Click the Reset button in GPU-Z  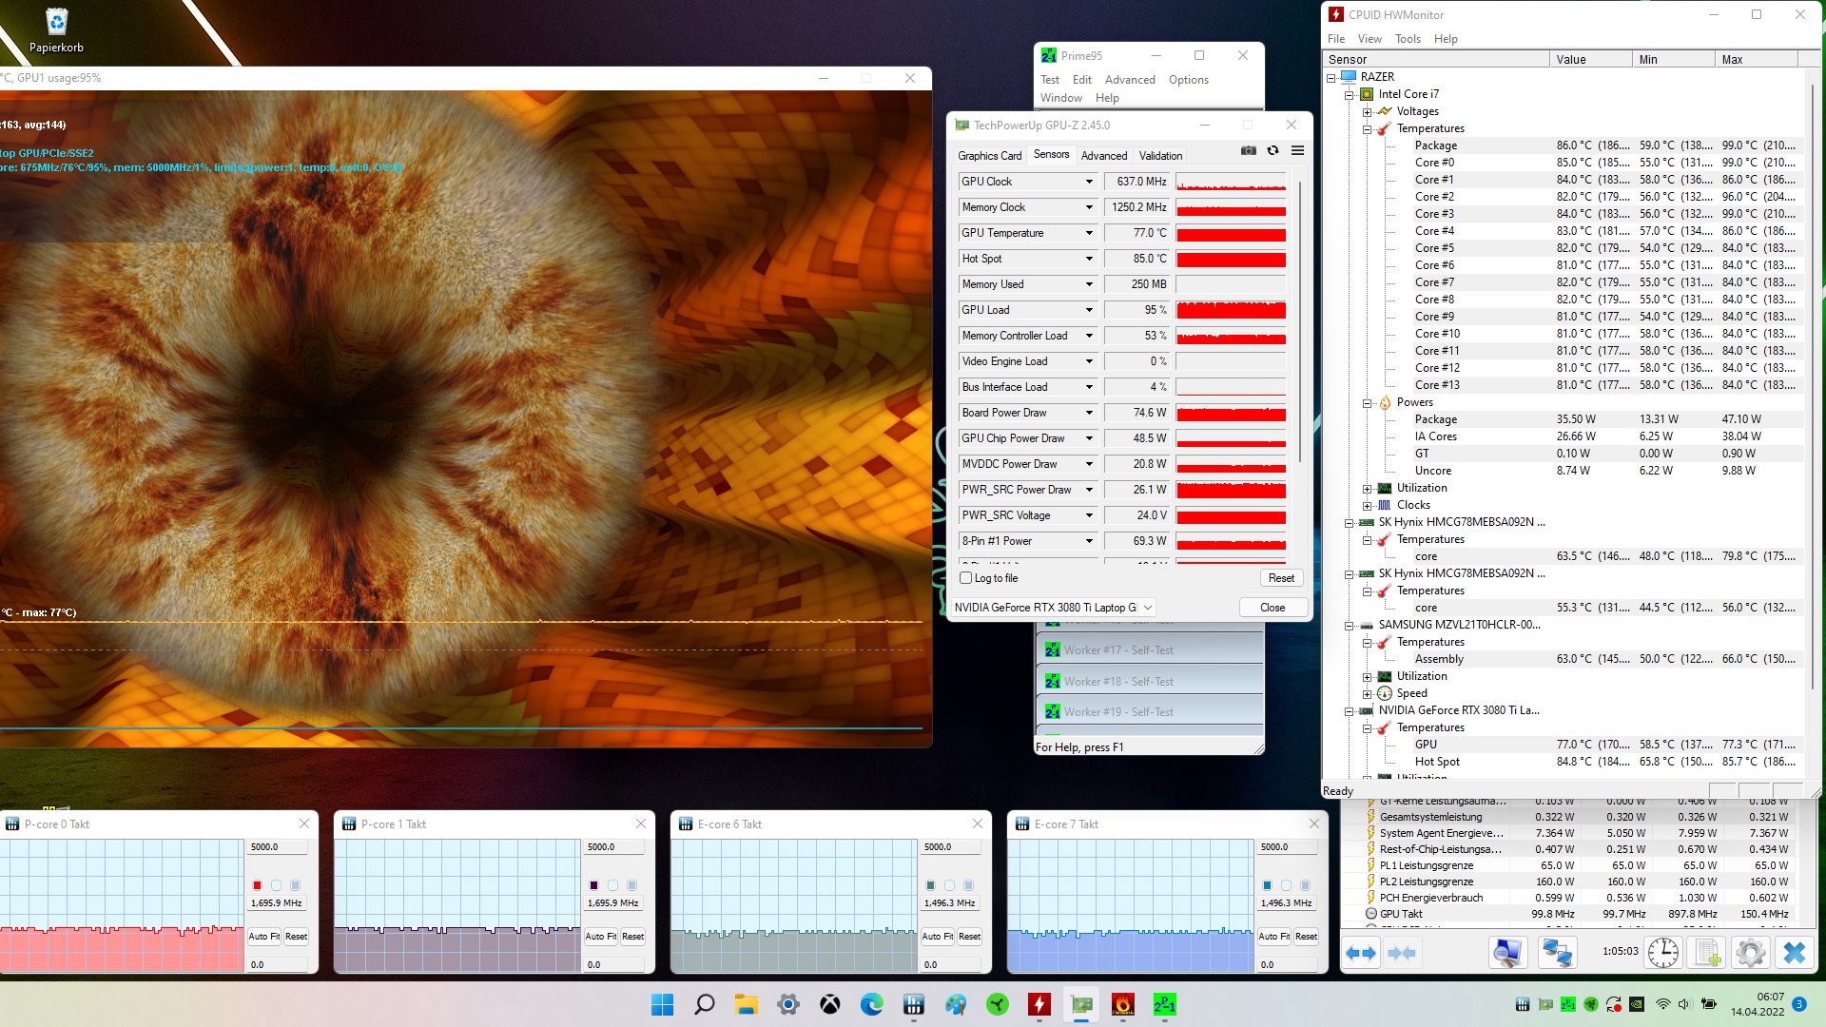pyautogui.click(x=1281, y=578)
